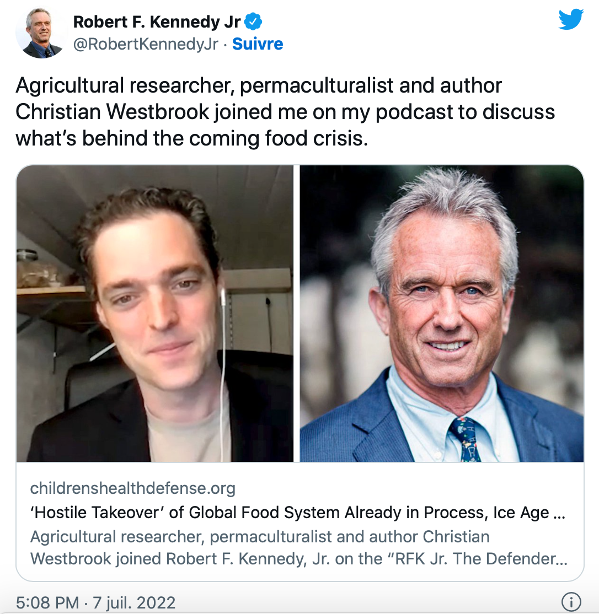Click the 'Agricultural researcher' card description line
Viewport: 599px width, 614px height.
(260, 536)
